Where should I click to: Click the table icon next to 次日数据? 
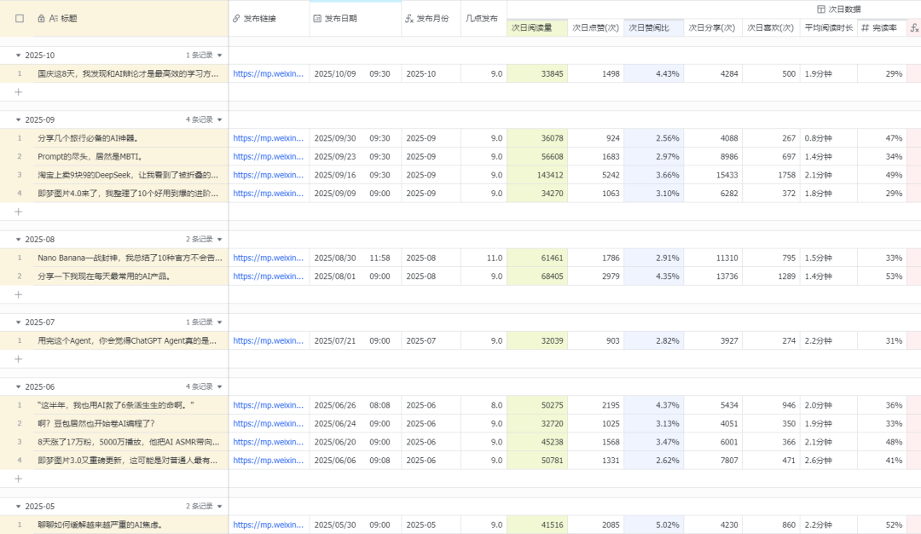pyautogui.click(x=821, y=9)
